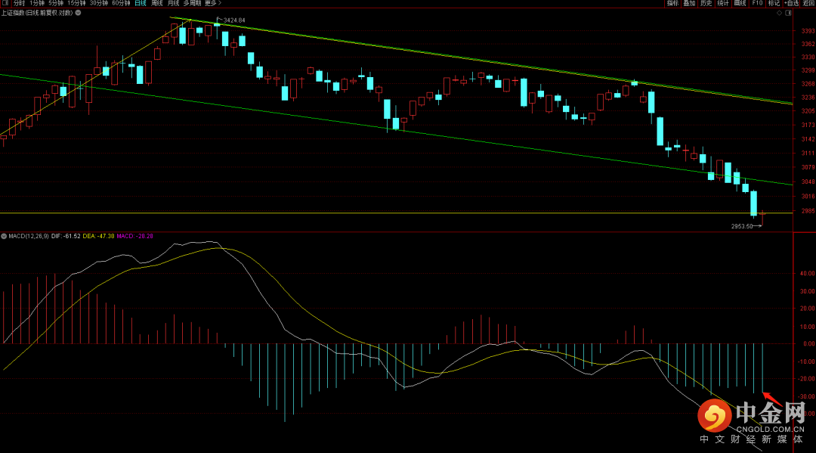This screenshot has width=816, height=453.
Task: Click the window layout icon at top-left
Action: [x=6, y=3]
